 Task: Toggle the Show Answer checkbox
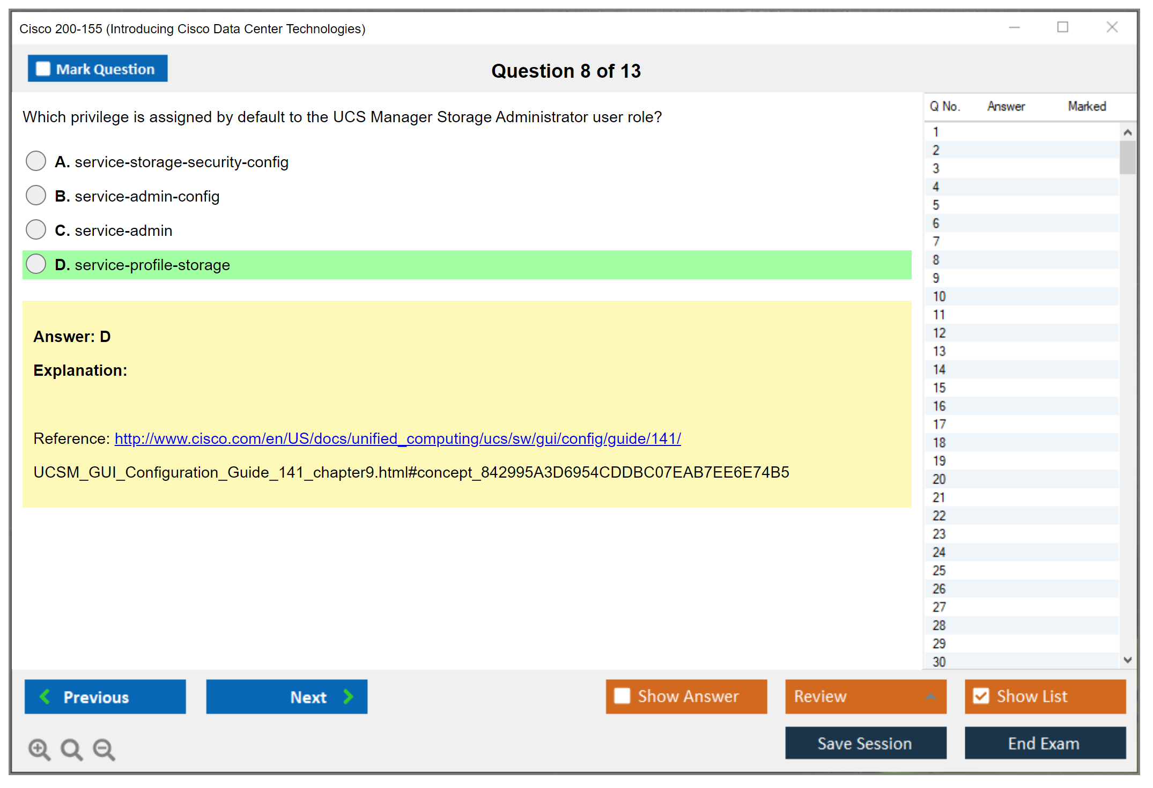(622, 696)
